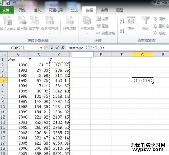Click cell C11 with value 1804.02
Viewport: 169px width, 155px height.
point(59,112)
